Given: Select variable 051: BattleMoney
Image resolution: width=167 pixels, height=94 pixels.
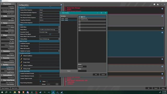Looking at the screenshot, I should click(92, 18).
